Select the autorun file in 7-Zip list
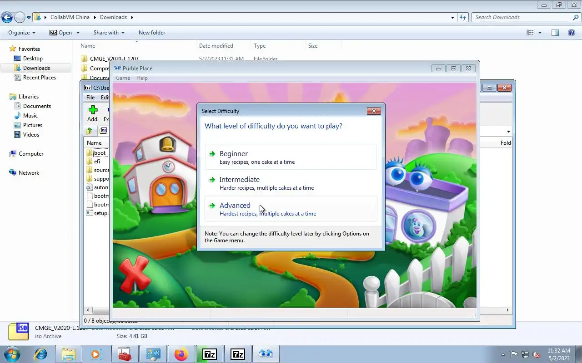This screenshot has height=363, width=582. [98, 187]
